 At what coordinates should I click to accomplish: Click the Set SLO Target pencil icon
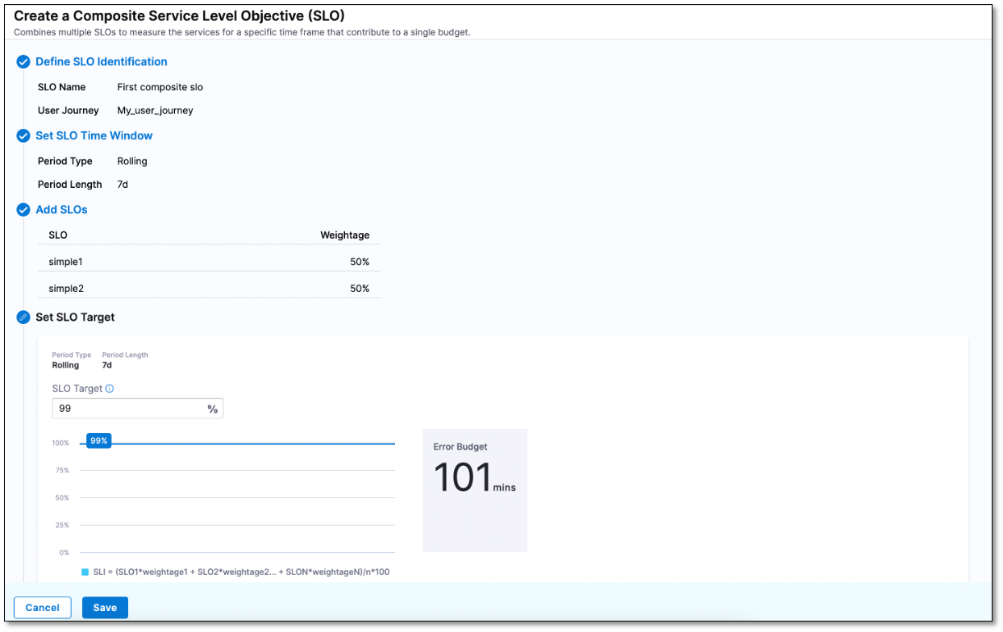23,318
